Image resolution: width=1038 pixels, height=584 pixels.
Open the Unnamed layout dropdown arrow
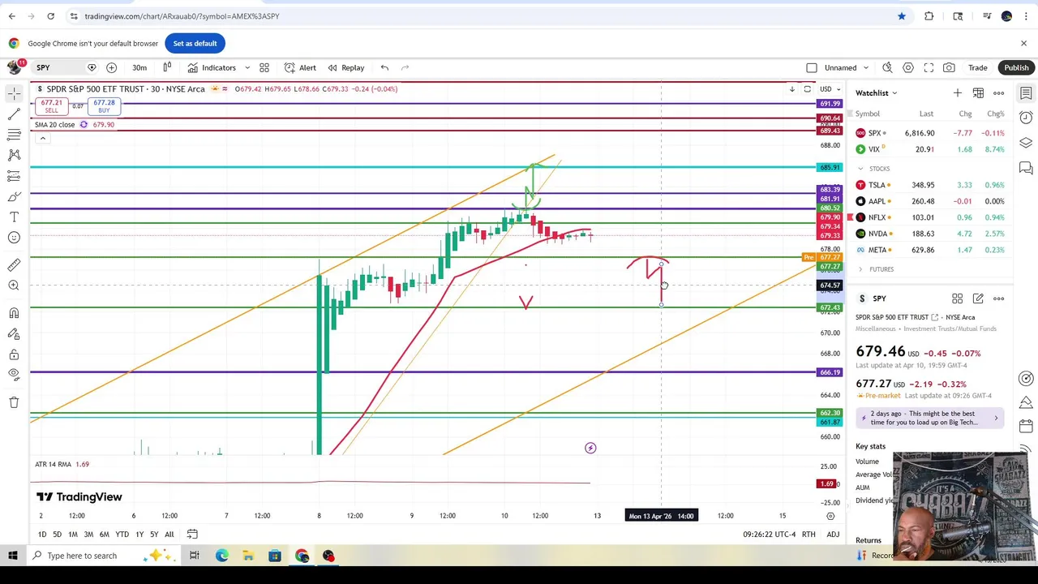[866, 68]
